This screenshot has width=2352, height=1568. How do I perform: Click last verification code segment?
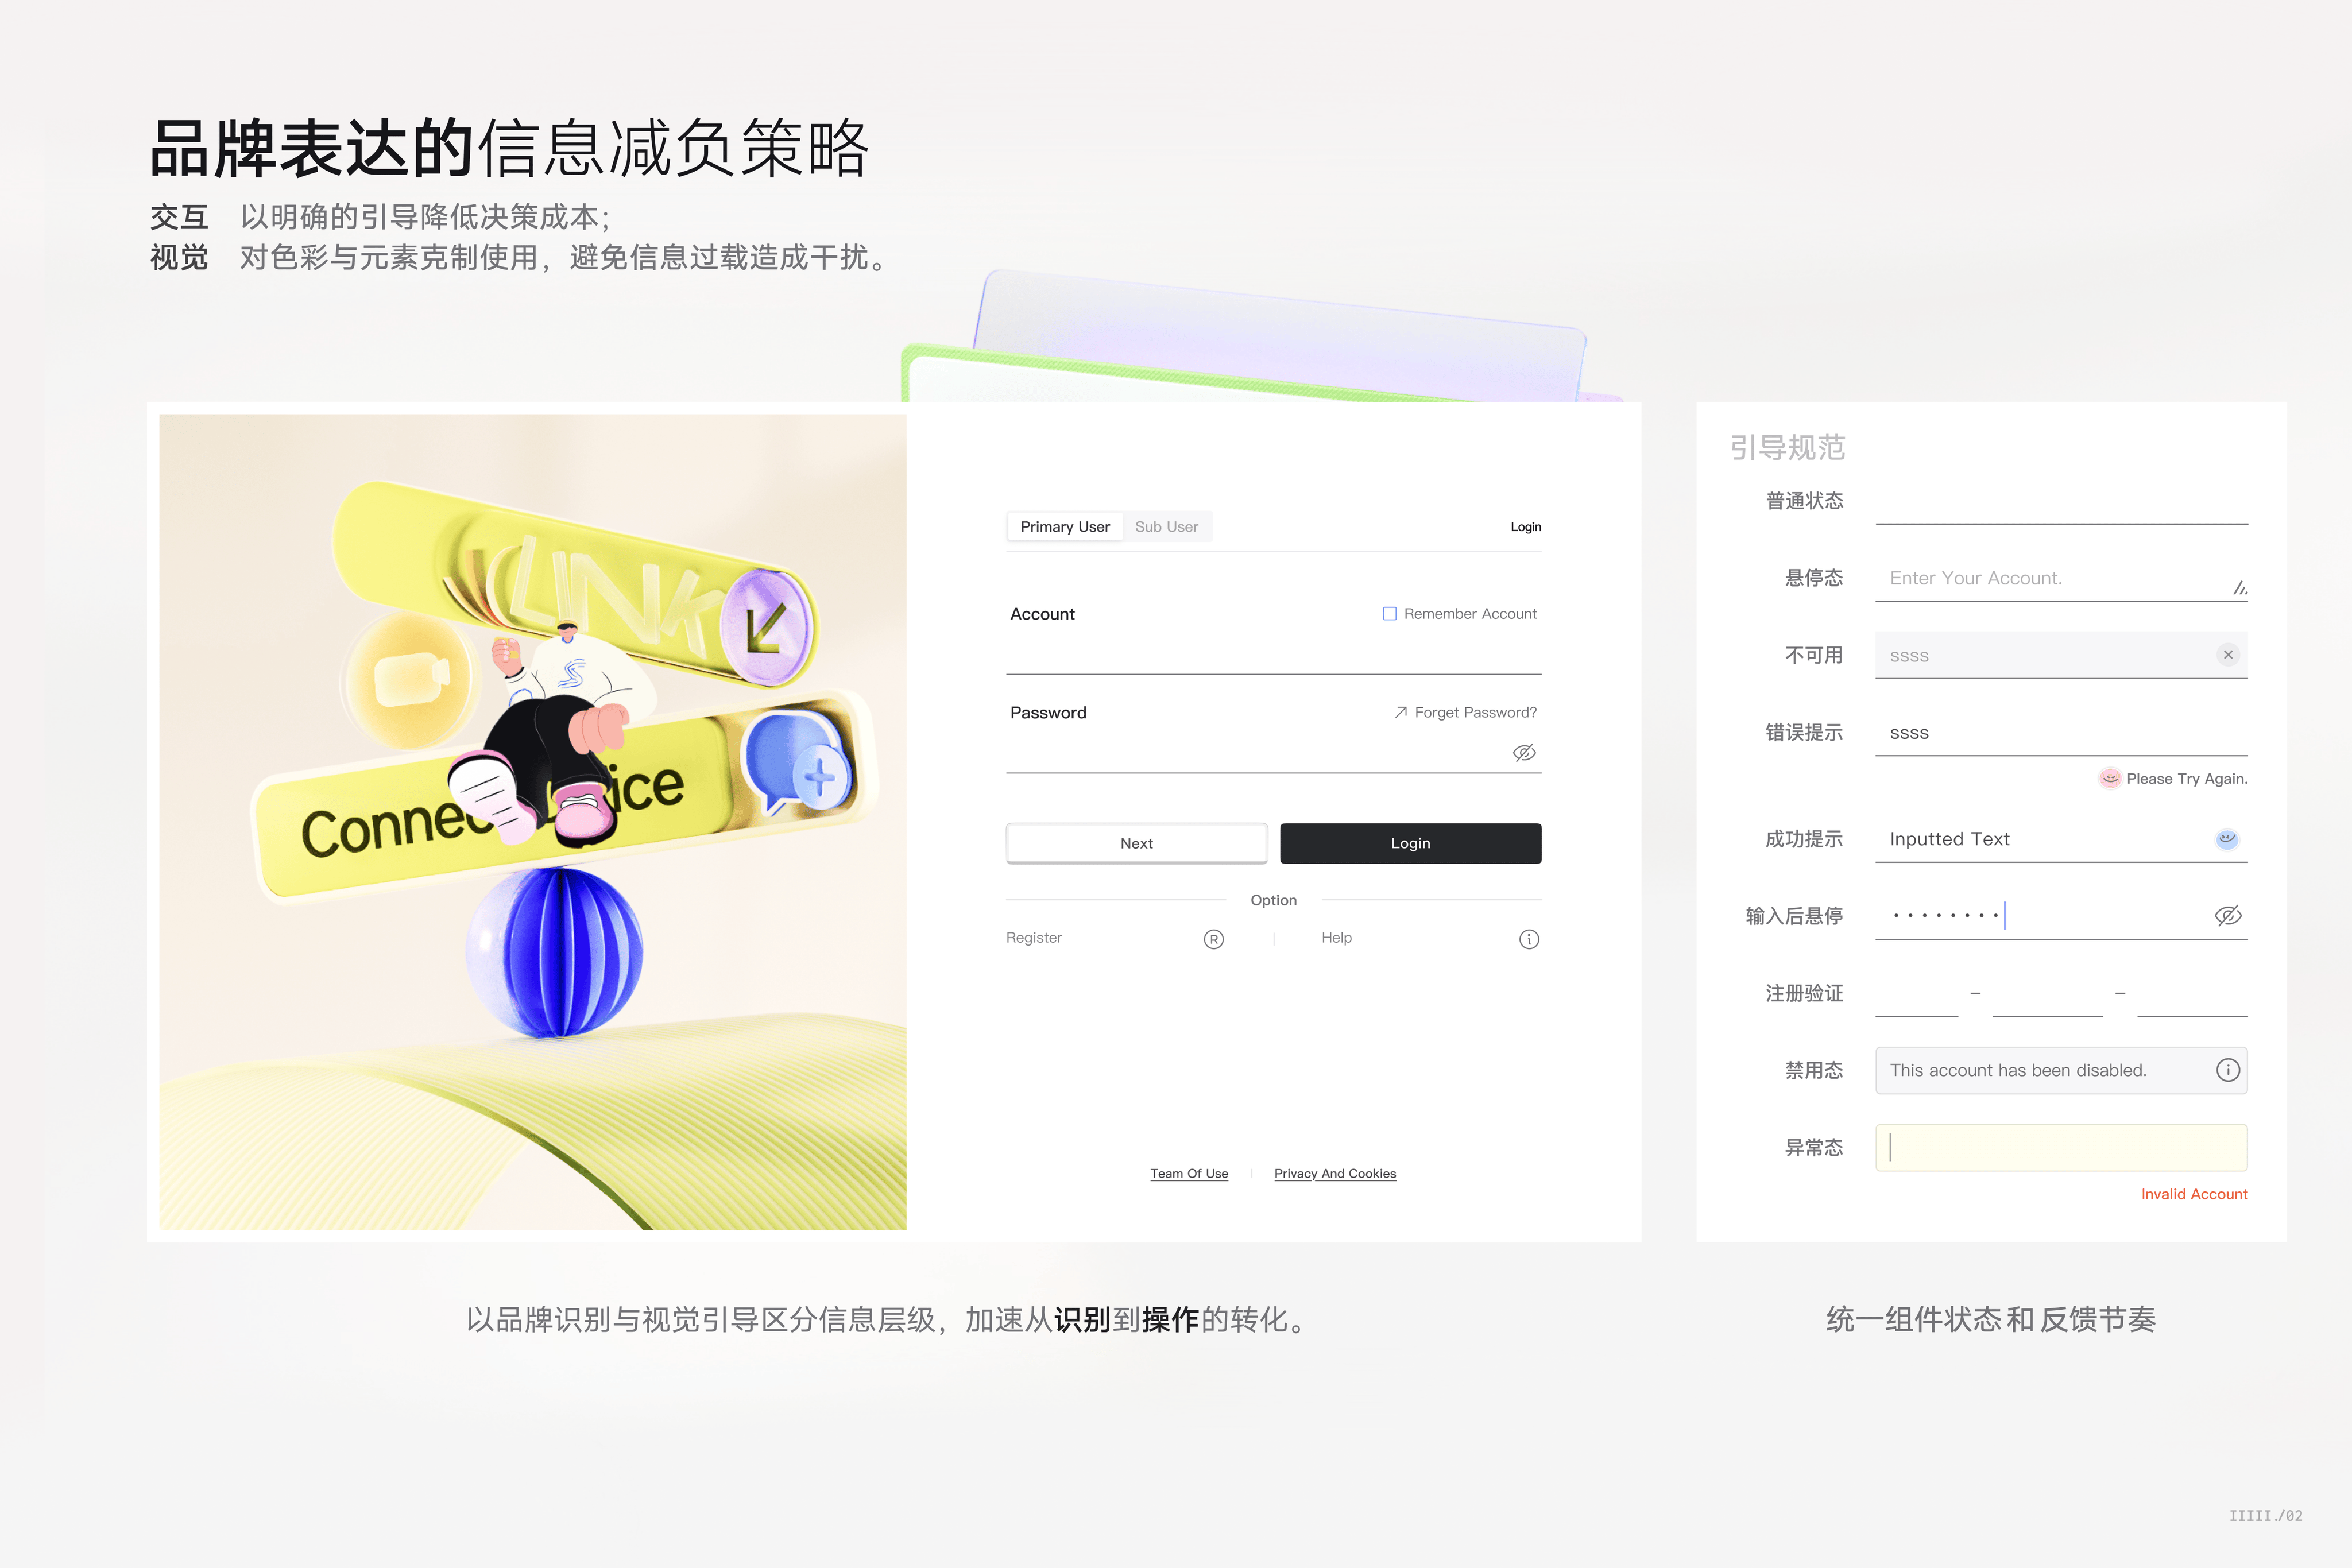pyautogui.click(x=2192, y=994)
